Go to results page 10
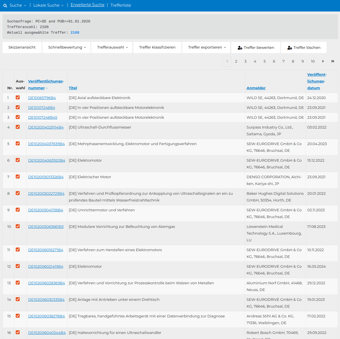Viewport: 340px width, 339px height. point(313,61)
